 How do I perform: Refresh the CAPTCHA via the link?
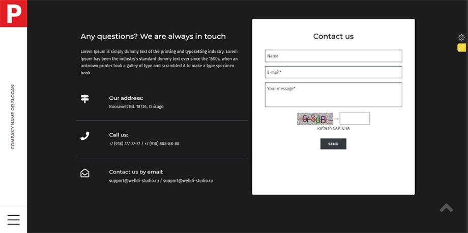point(333,129)
